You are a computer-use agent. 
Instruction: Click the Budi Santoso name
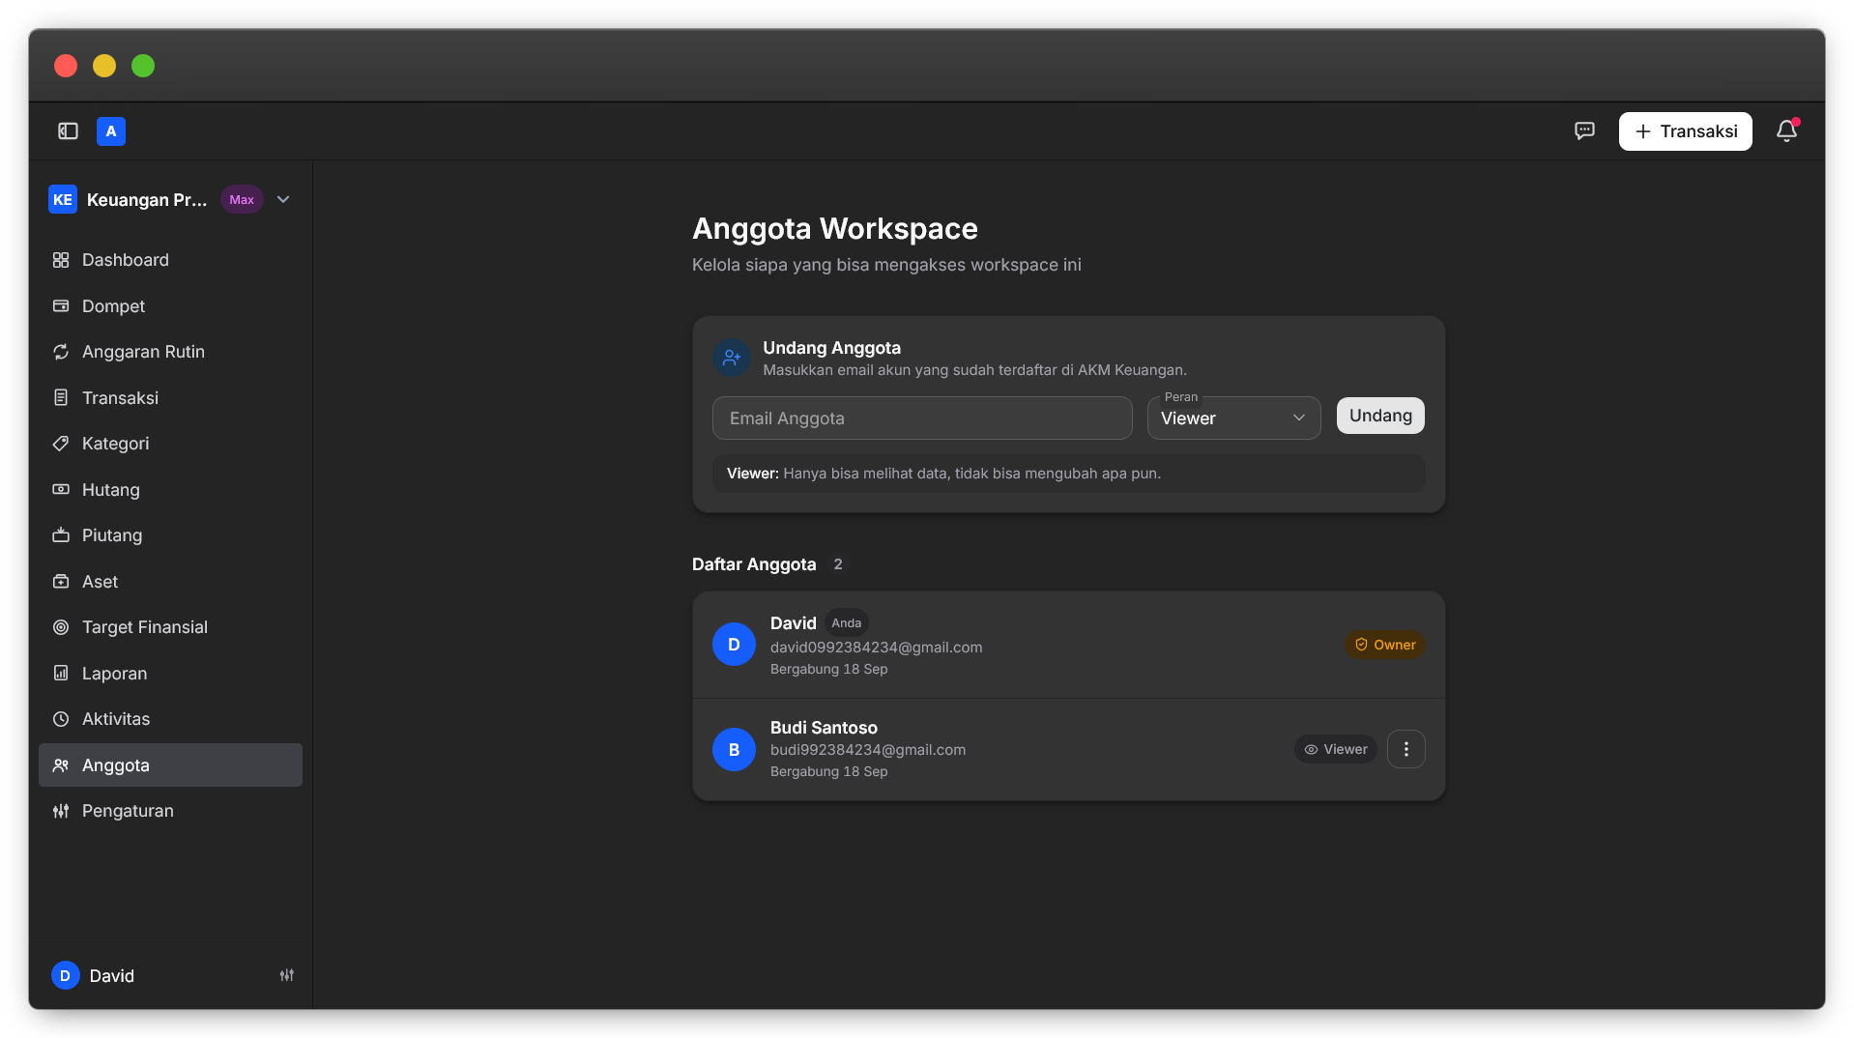tap(824, 728)
